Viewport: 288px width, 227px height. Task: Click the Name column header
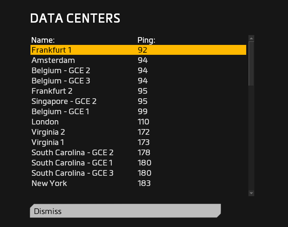point(43,40)
